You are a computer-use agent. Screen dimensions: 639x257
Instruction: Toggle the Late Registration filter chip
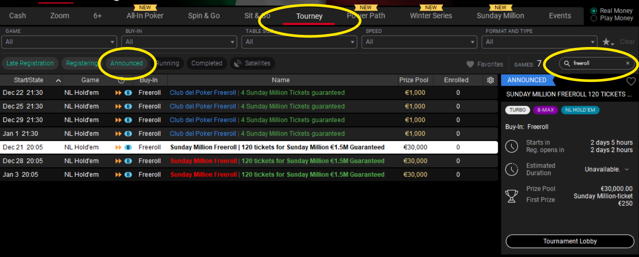30,63
